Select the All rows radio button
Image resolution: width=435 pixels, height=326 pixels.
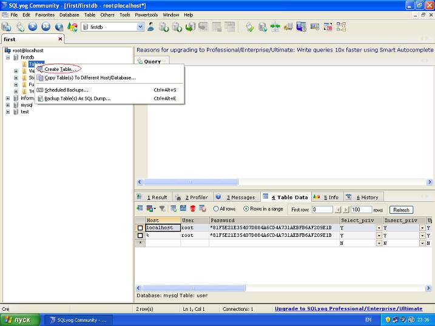tap(216, 209)
